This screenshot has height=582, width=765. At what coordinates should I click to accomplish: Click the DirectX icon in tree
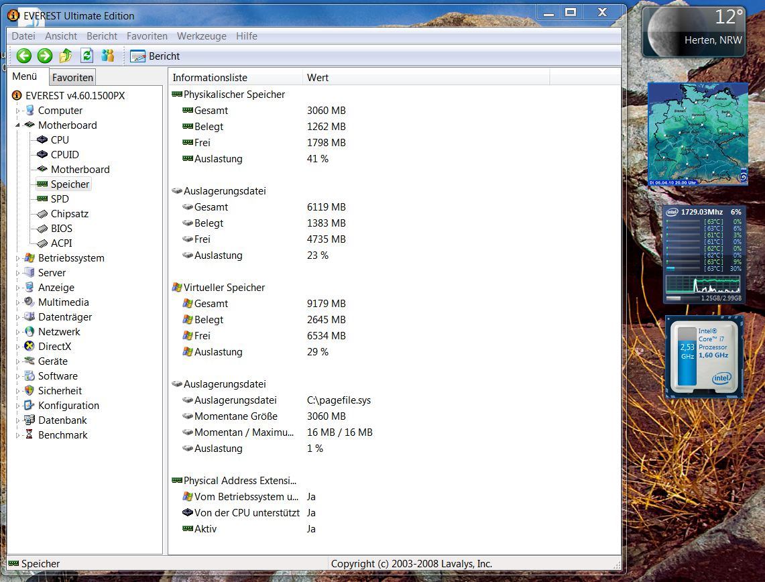(30, 347)
